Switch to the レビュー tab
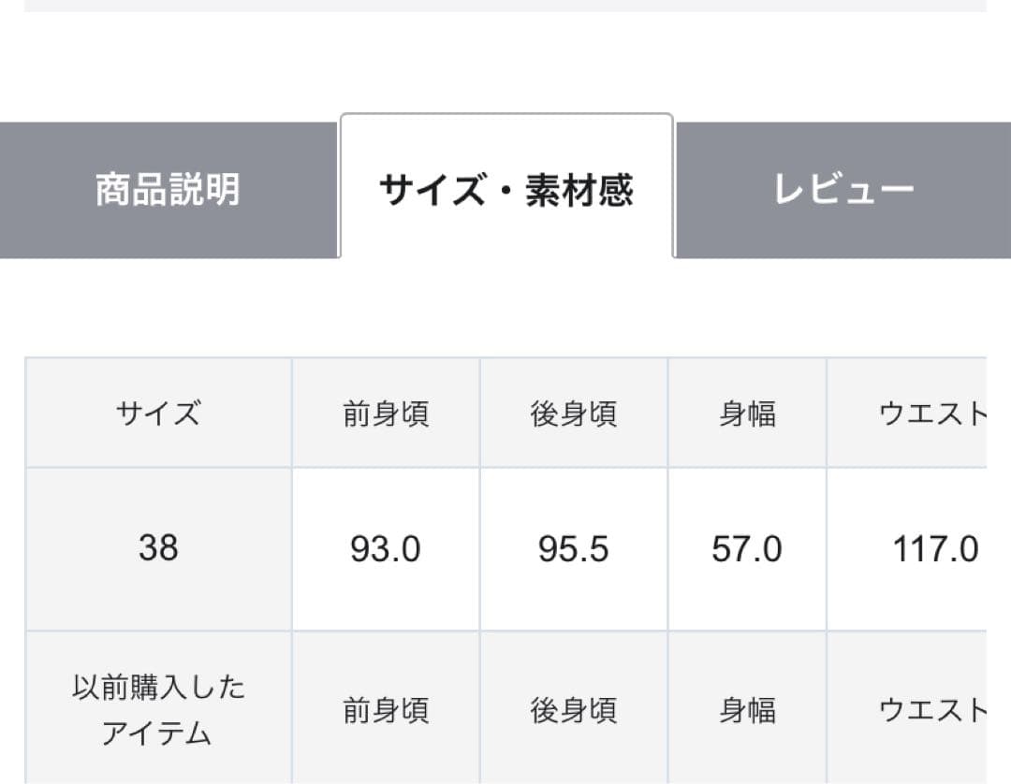Viewport: 1011px width, 784px height. coord(842,190)
